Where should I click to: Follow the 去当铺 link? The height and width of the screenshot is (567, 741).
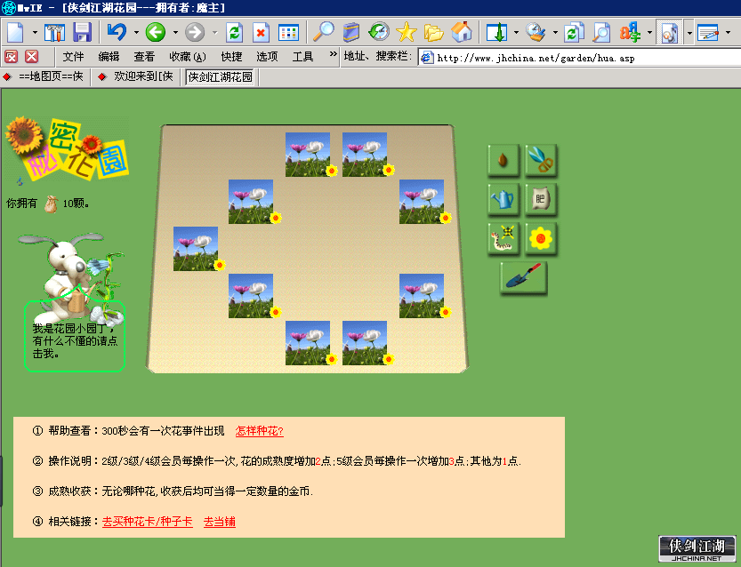[x=219, y=522]
